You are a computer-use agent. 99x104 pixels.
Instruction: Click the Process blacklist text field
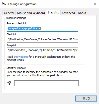click(x=42, y=29)
